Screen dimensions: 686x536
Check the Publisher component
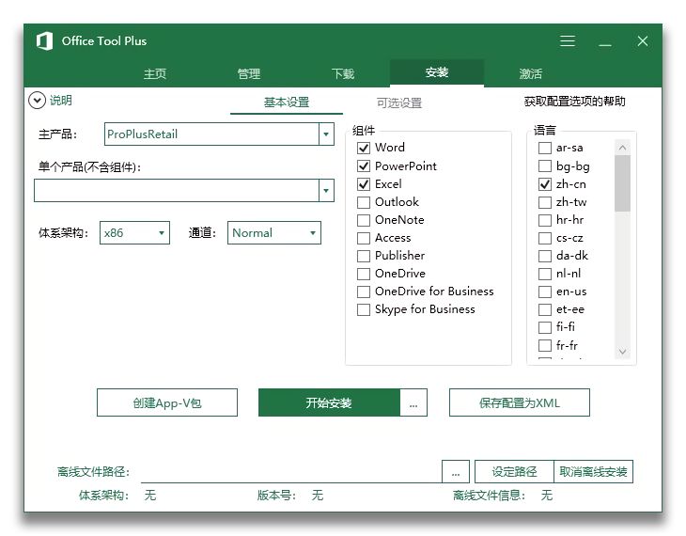click(364, 255)
